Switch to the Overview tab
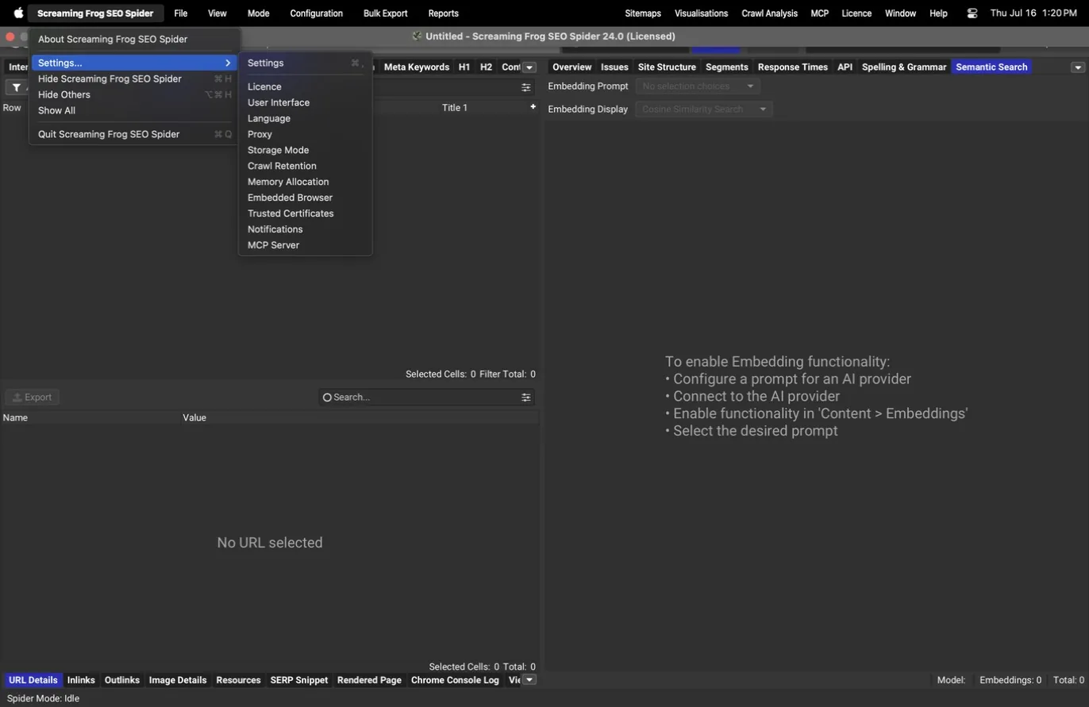The height and width of the screenshot is (707, 1089). (x=572, y=67)
